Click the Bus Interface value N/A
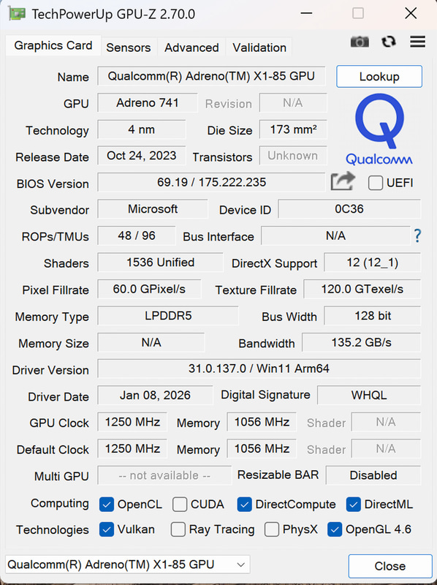Image resolution: width=437 pixels, height=585 pixels. pyautogui.click(x=335, y=235)
